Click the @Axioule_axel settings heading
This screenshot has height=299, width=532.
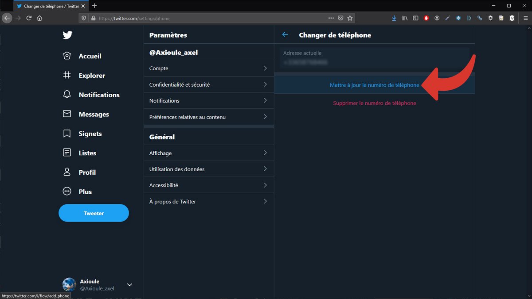coord(173,52)
